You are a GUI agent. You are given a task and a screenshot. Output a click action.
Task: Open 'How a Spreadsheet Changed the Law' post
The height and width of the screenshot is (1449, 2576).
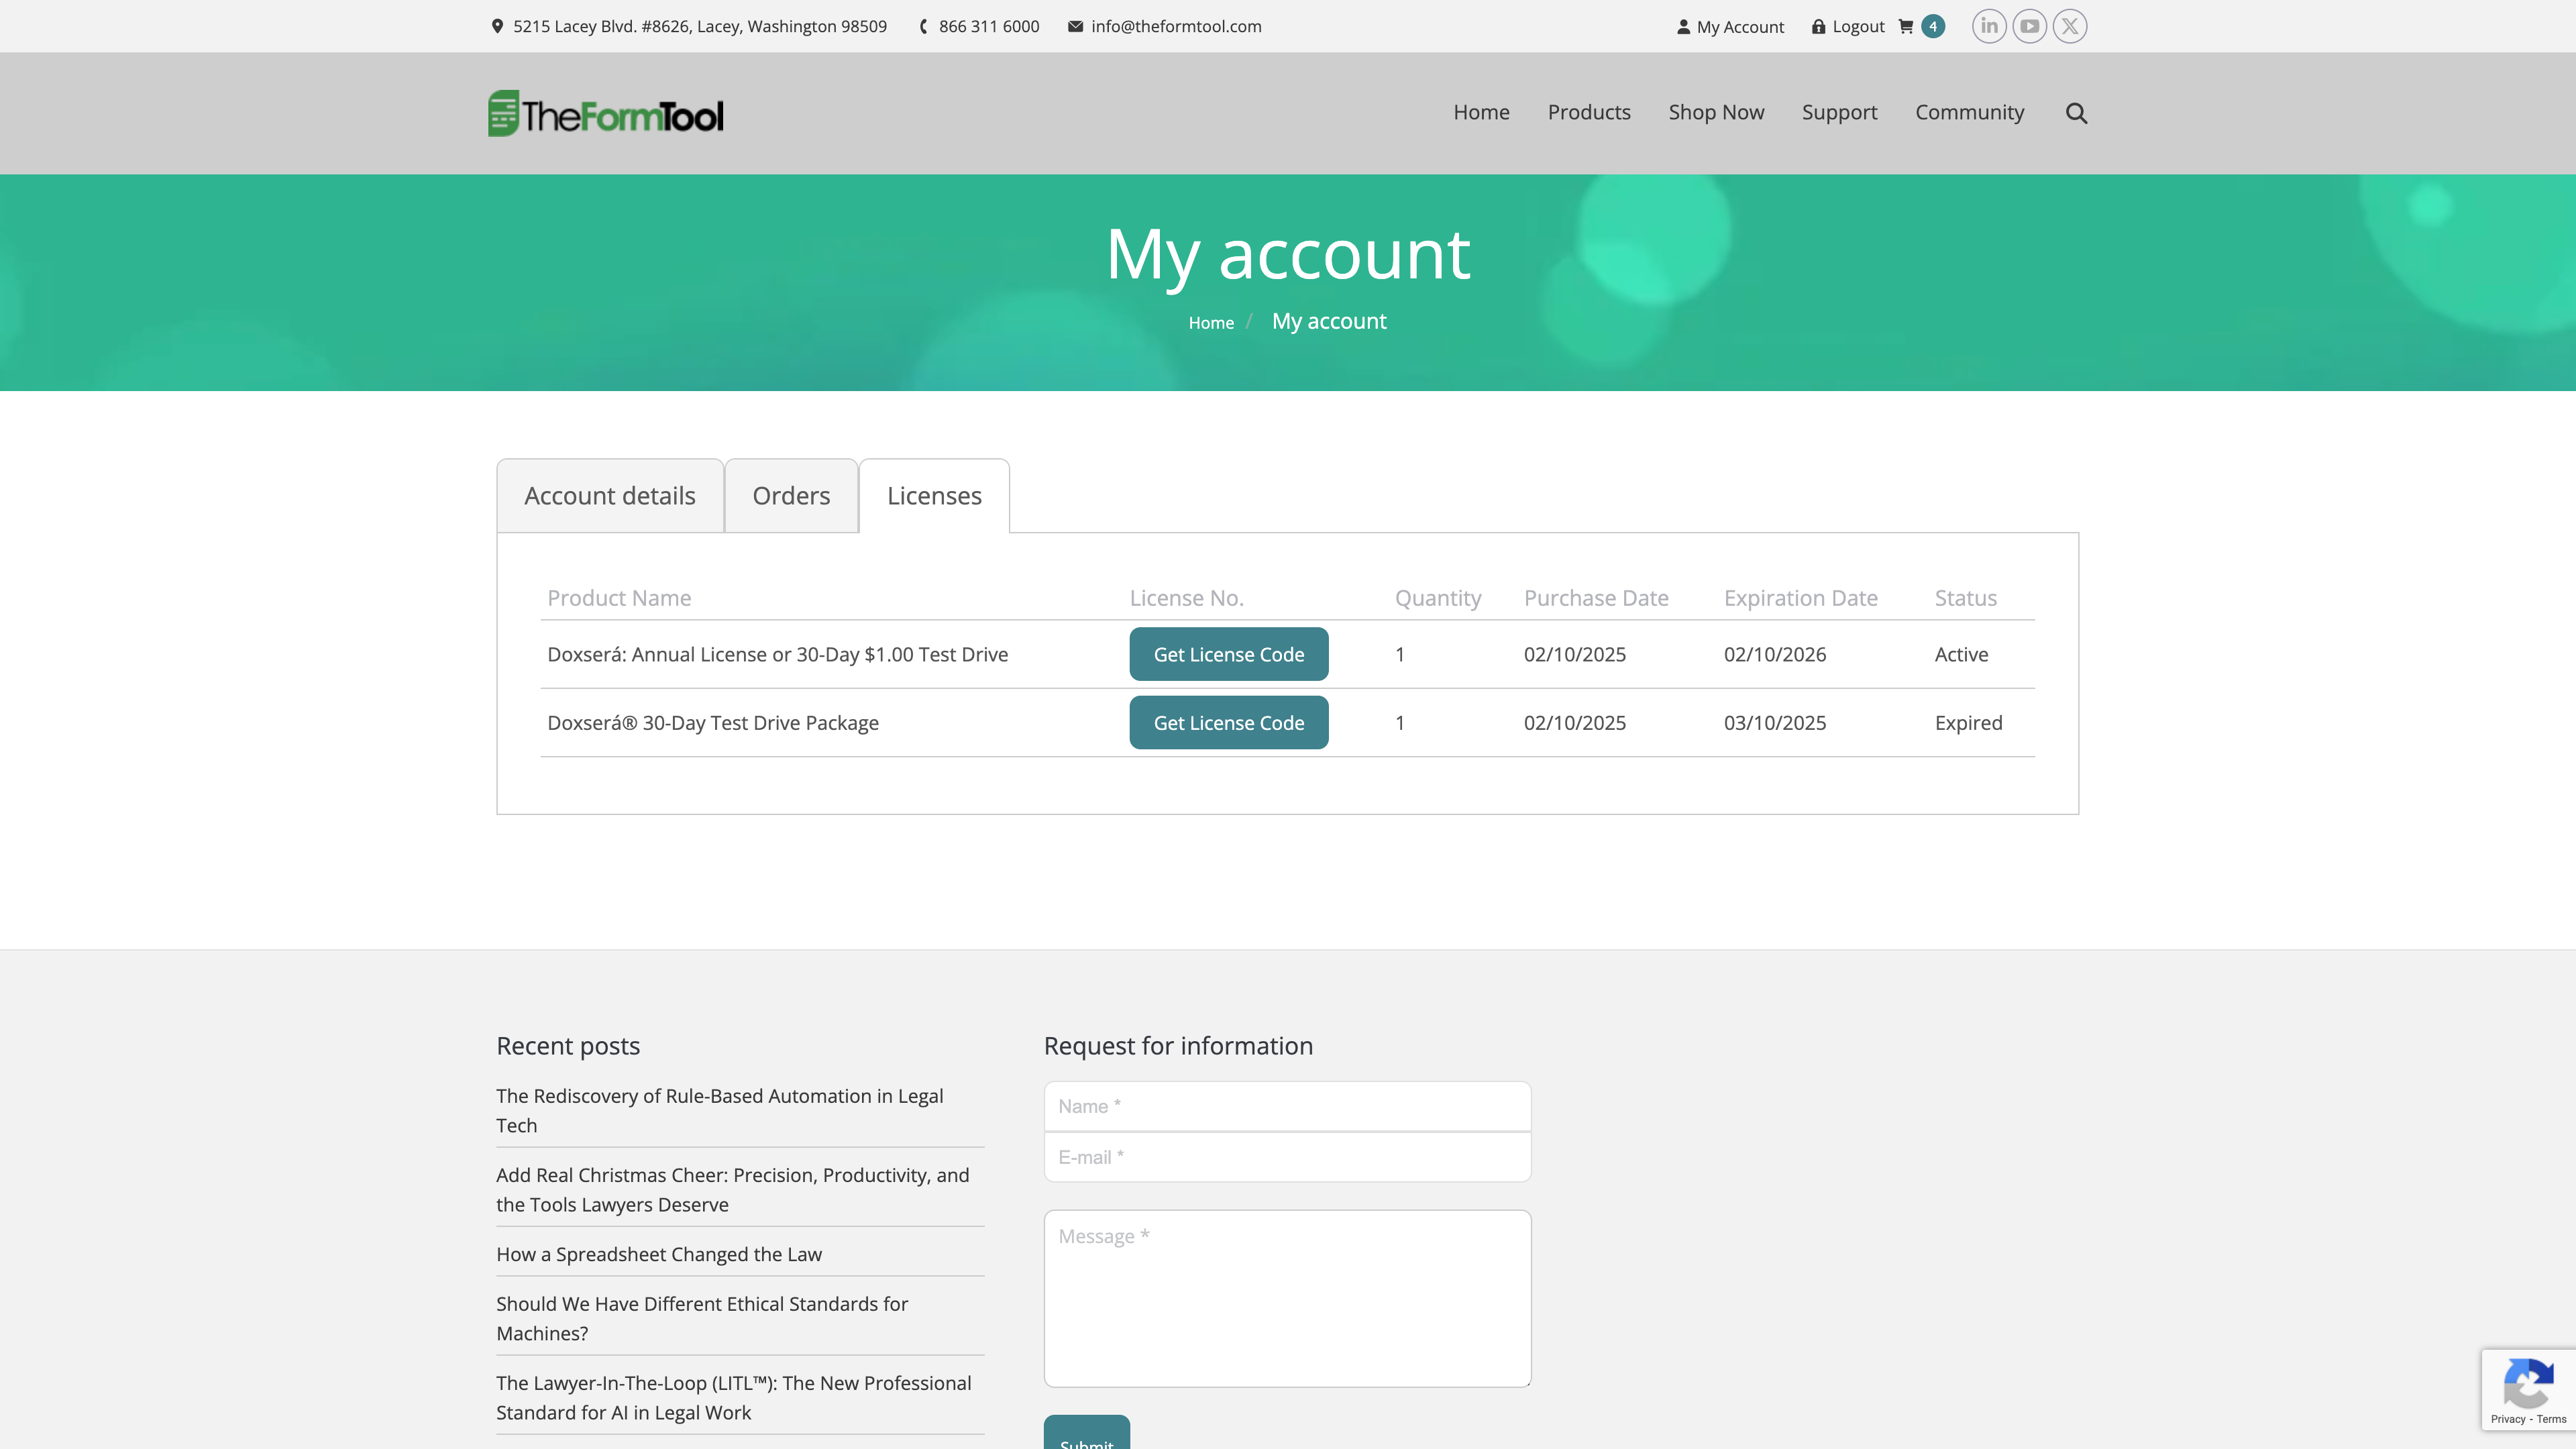(x=658, y=1254)
